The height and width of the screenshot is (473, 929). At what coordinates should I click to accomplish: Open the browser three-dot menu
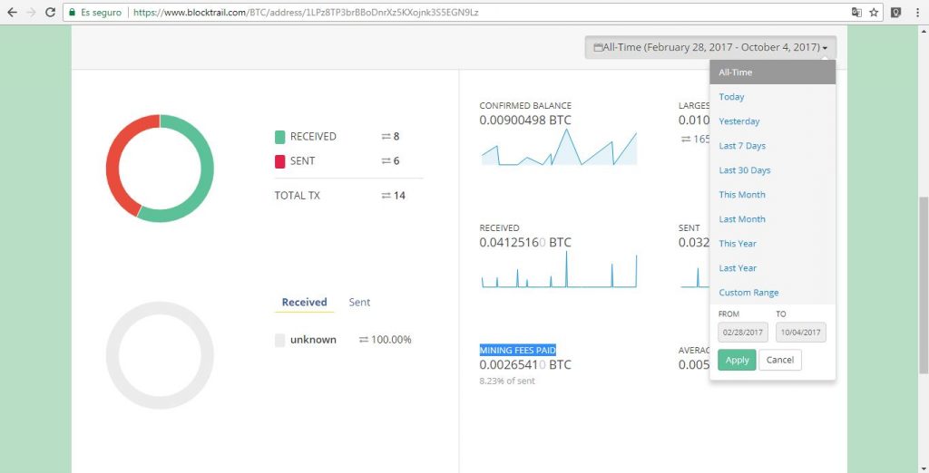tap(917, 13)
